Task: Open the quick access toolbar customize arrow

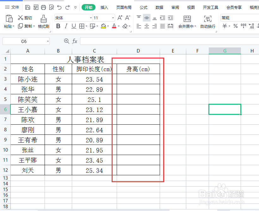Action: (75, 8)
